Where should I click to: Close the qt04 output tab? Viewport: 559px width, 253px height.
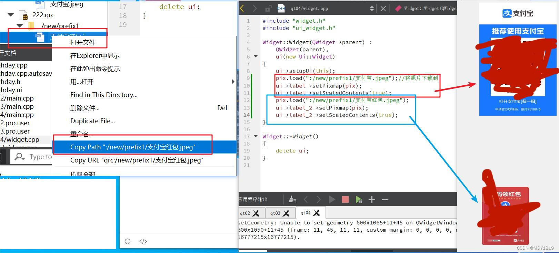317,213
